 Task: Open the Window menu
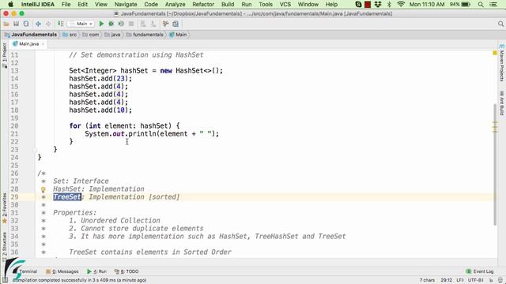[308, 4]
